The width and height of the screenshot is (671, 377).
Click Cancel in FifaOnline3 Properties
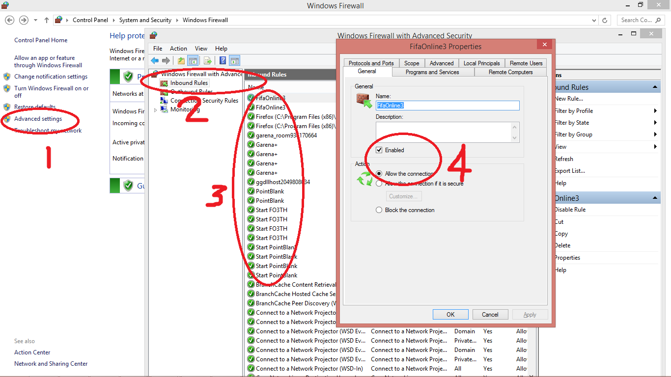490,315
